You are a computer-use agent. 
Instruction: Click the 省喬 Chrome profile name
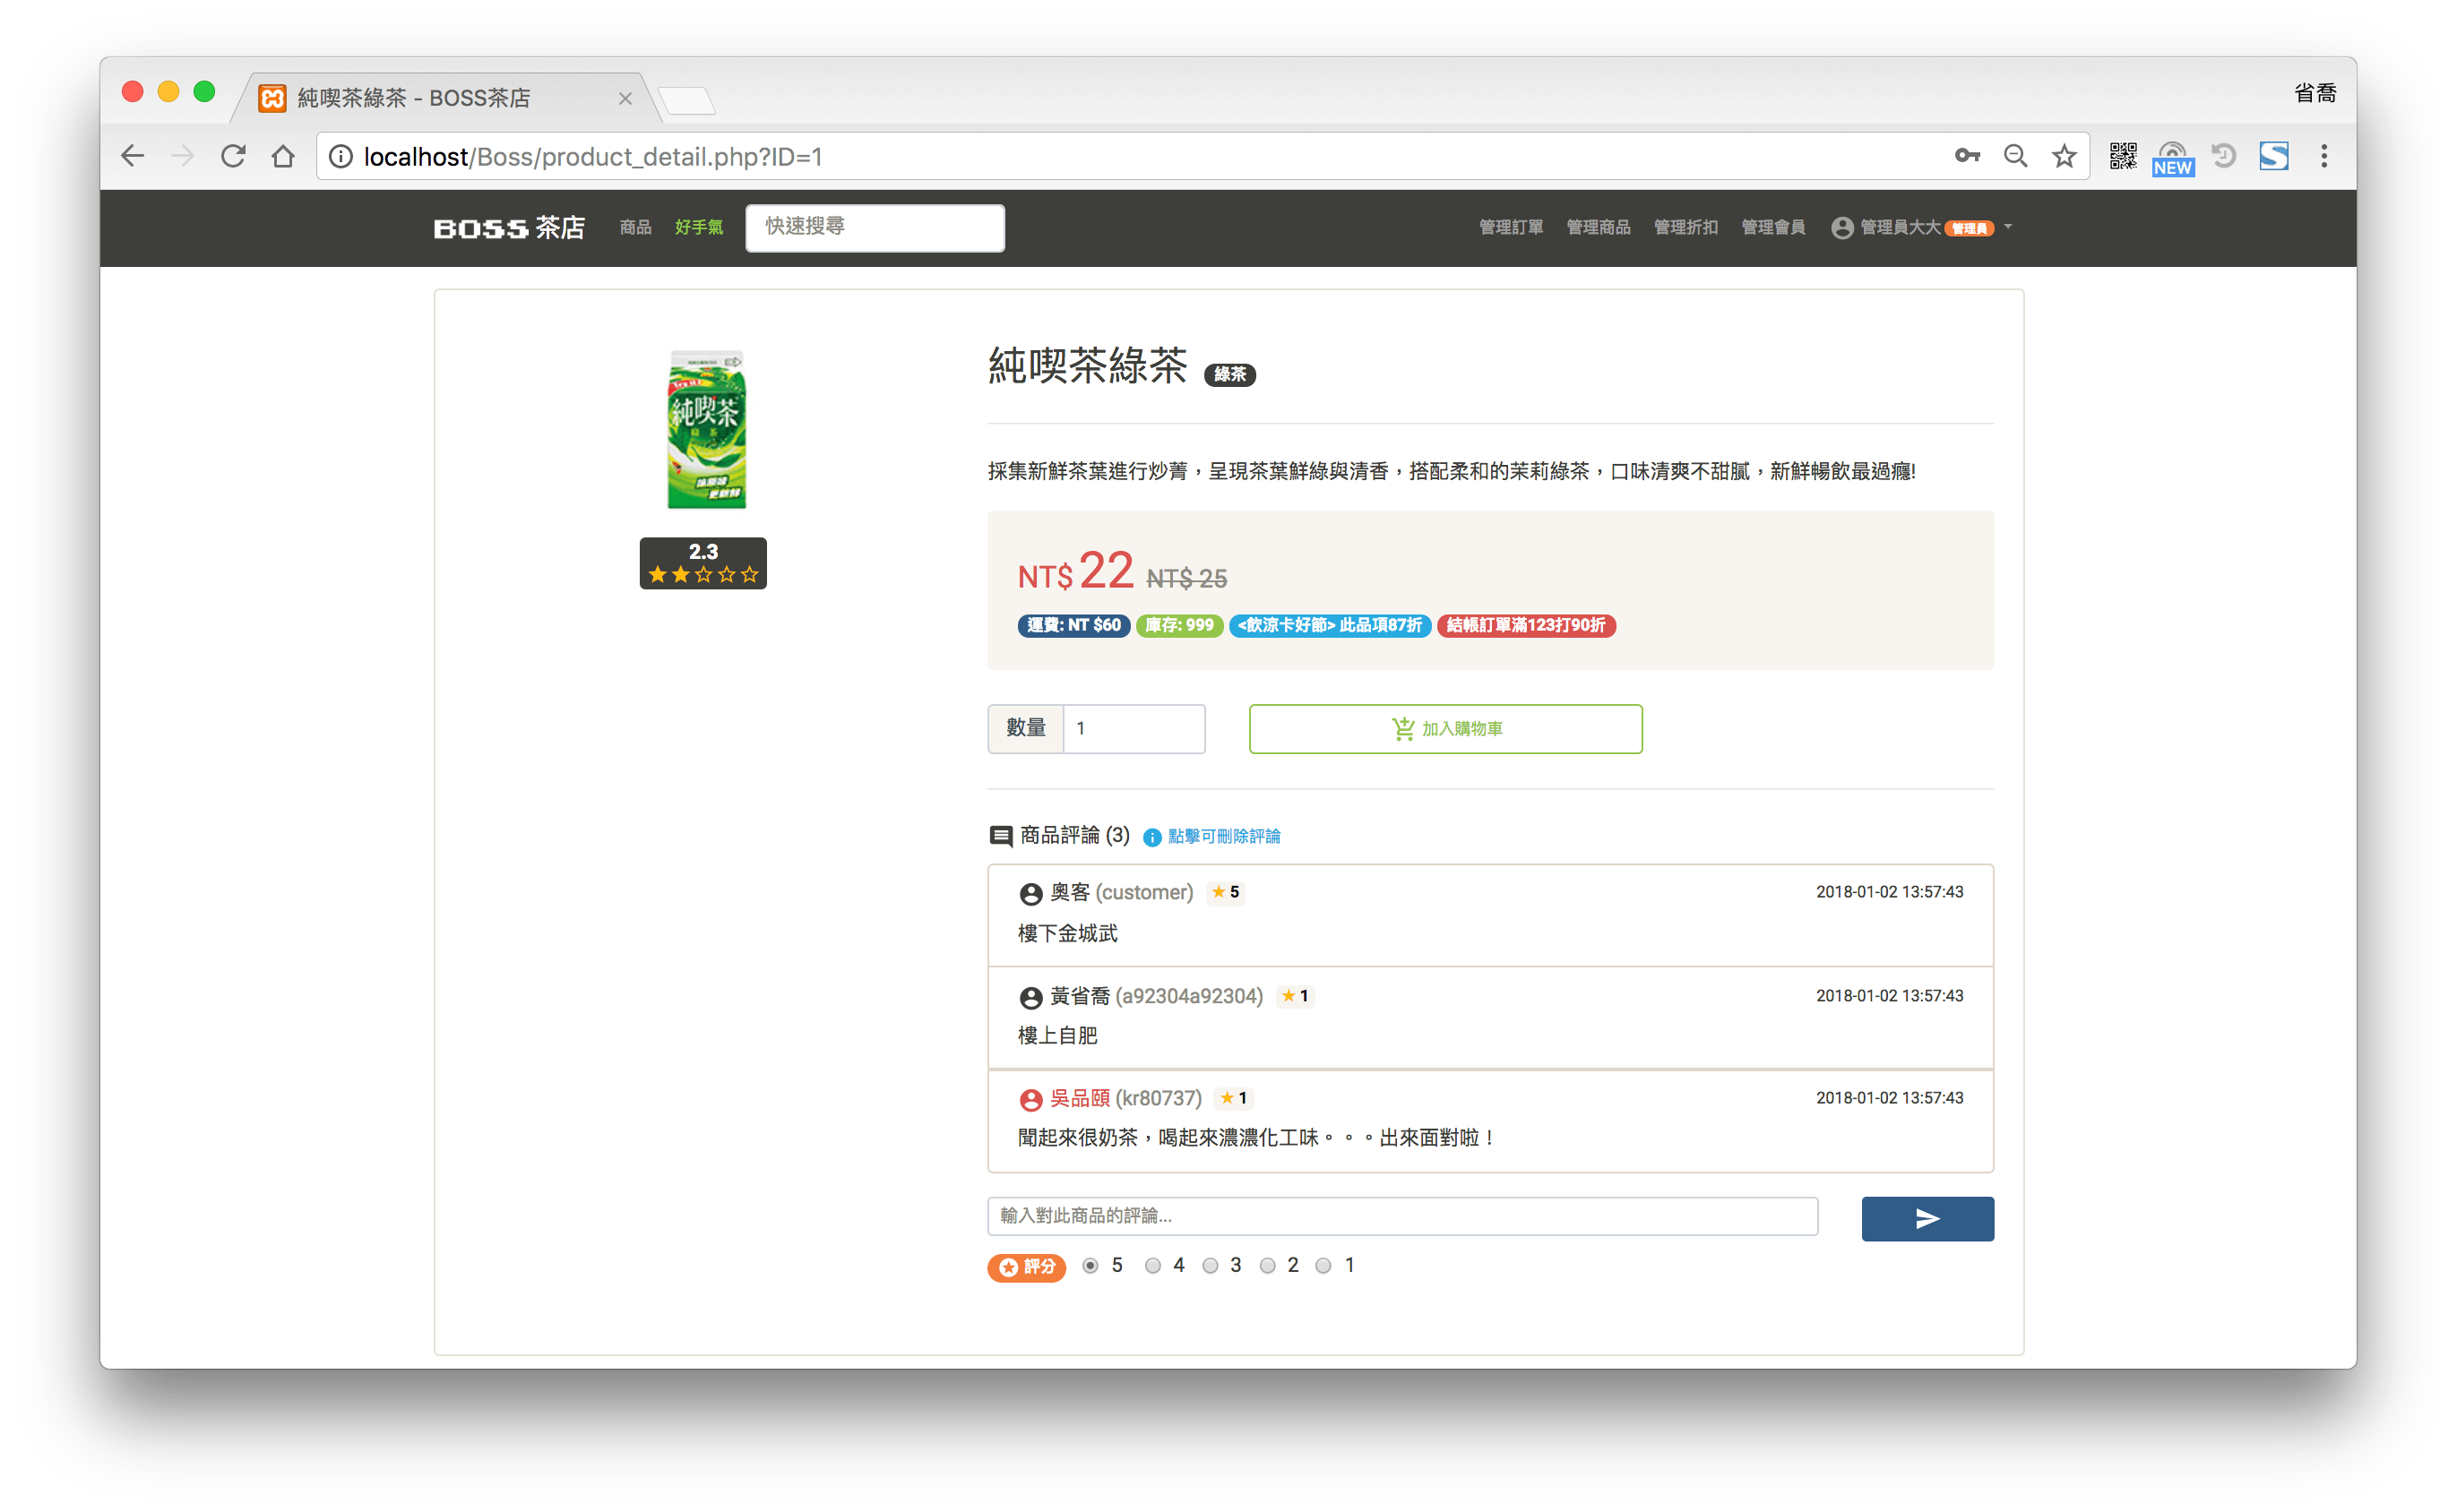[2314, 93]
